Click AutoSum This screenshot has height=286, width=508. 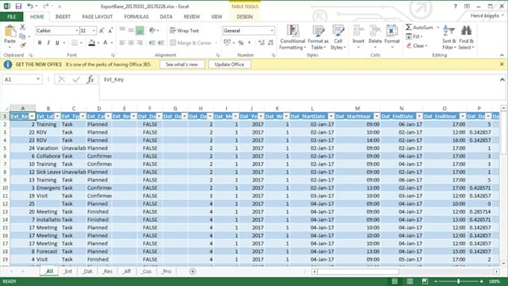click(420, 28)
